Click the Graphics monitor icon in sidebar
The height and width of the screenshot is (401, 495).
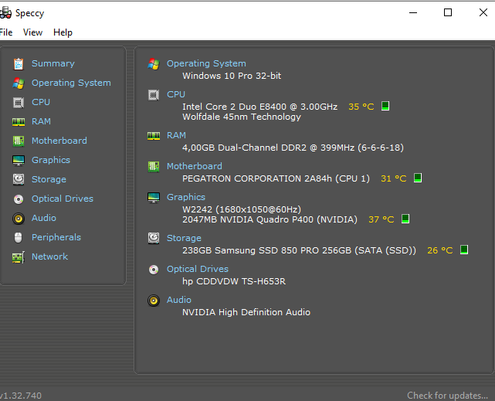pos(19,160)
